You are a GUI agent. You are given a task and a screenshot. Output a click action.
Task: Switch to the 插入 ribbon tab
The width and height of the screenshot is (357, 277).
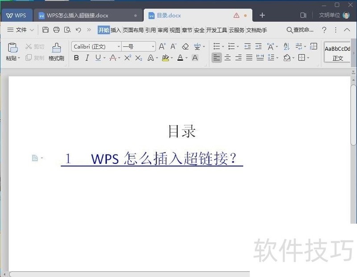pyautogui.click(x=117, y=30)
